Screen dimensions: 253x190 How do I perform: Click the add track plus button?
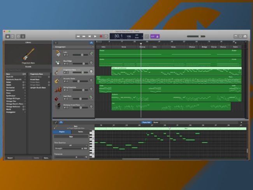pos(56,43)
